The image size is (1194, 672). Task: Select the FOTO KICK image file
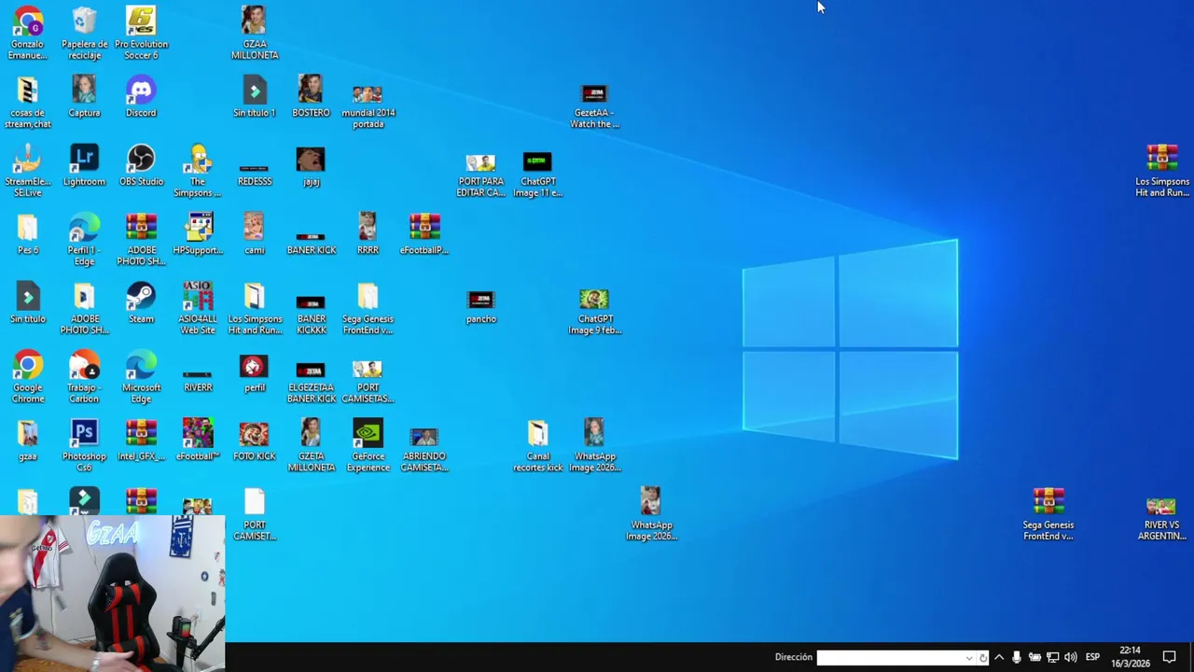[254, 441]
